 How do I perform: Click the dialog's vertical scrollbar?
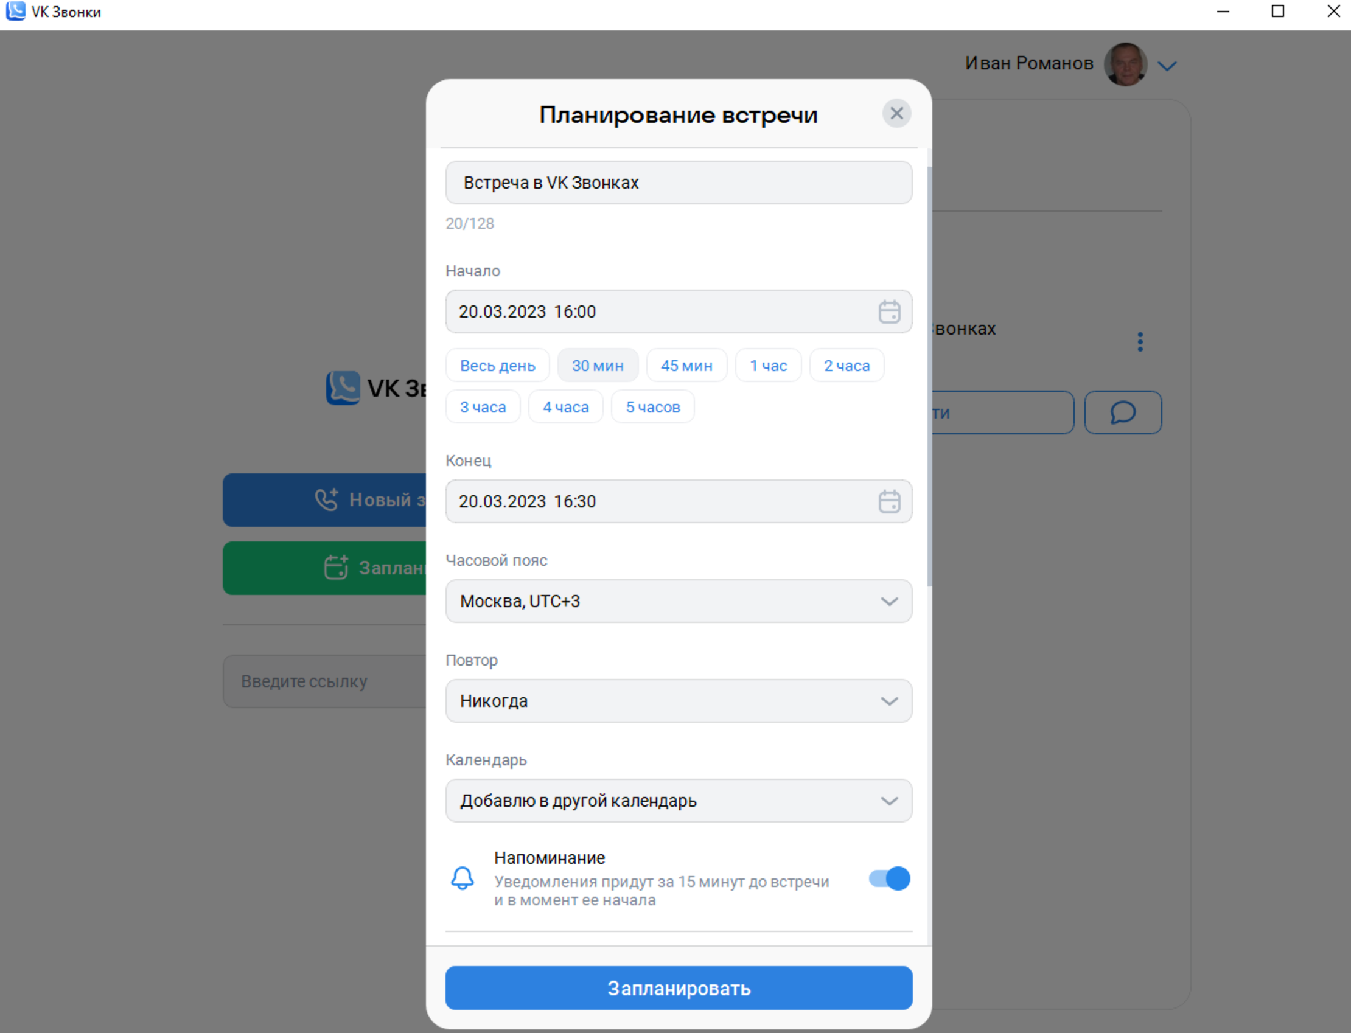click(x=929, y=376)
